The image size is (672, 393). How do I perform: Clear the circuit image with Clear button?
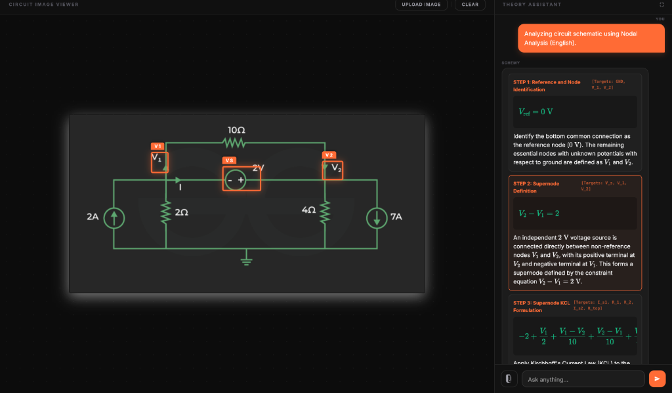click(470, 5)
